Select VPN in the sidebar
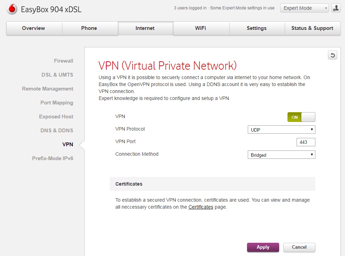345x256 pixels. pos(68,145)
